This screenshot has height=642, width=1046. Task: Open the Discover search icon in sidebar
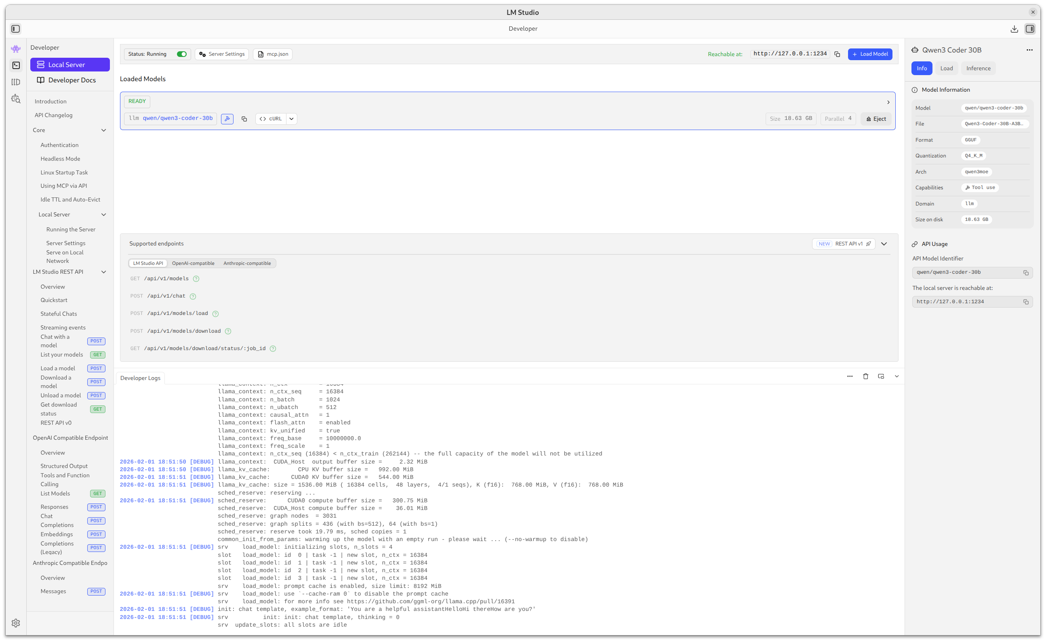[x=16, y=99]
